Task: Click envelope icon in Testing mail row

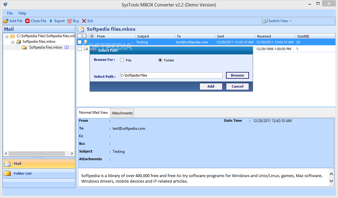Action: coord(86,42)
